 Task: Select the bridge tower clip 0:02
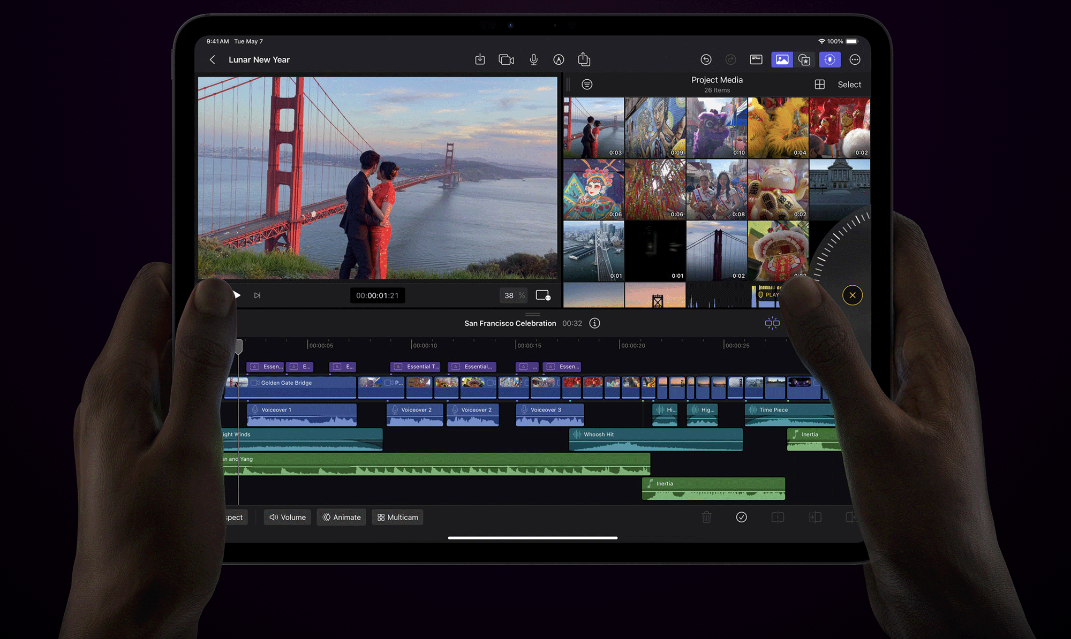(716, 250)
